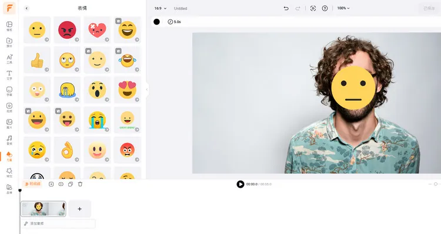Change the 5.0s scene duration
The image size is (441, 234).
(175, 22)
